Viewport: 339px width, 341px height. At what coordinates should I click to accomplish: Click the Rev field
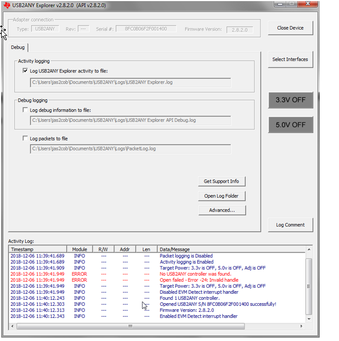84,29
